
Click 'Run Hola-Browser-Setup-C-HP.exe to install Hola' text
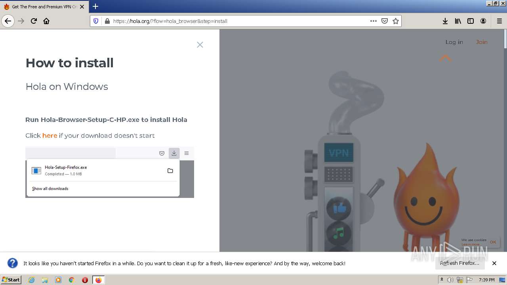(106, 120)
